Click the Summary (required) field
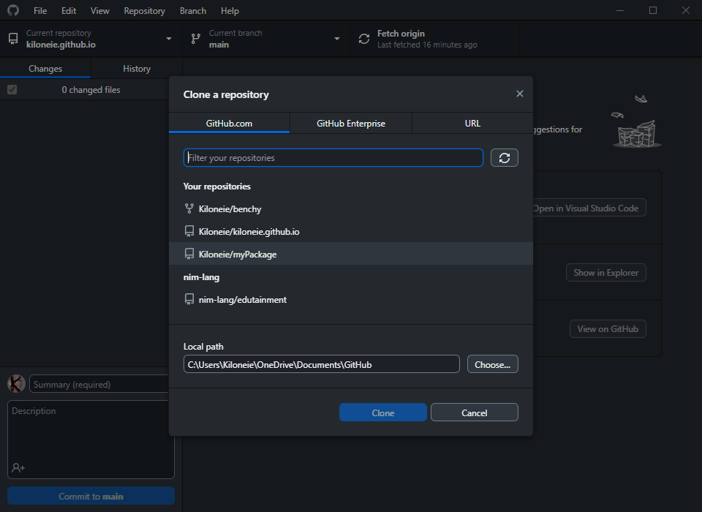Viewport: 702px width, 512px height. click(x=99, y=384)
